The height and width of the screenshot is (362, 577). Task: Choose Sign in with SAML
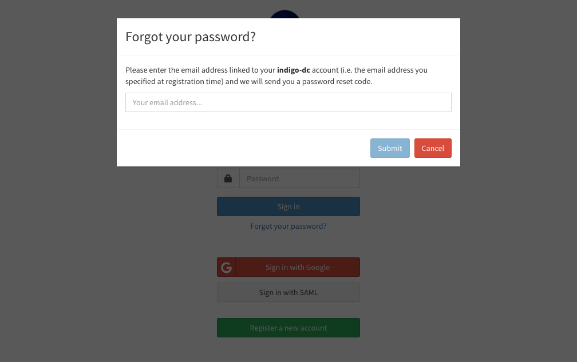point(288,292)
